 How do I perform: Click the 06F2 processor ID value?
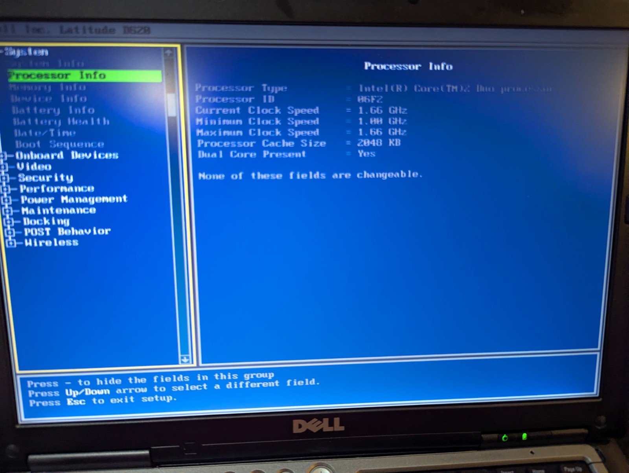click(x=370, y=99)
